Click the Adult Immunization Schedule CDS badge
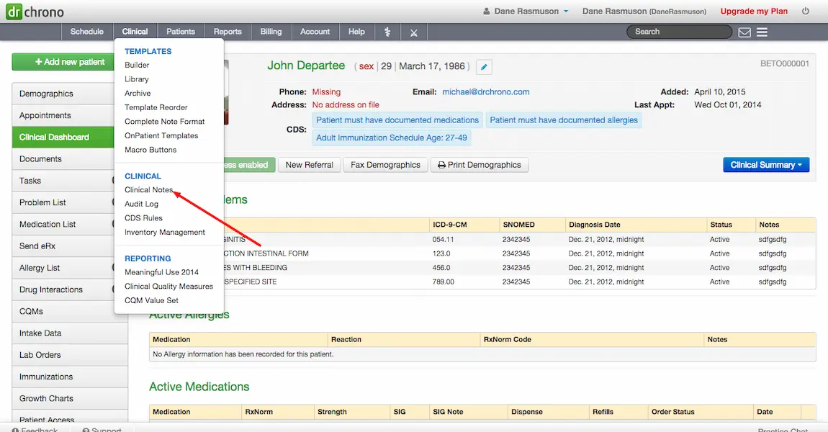Image resolution: width=828 pixels, height=432 pixels. tap(391, 137)
